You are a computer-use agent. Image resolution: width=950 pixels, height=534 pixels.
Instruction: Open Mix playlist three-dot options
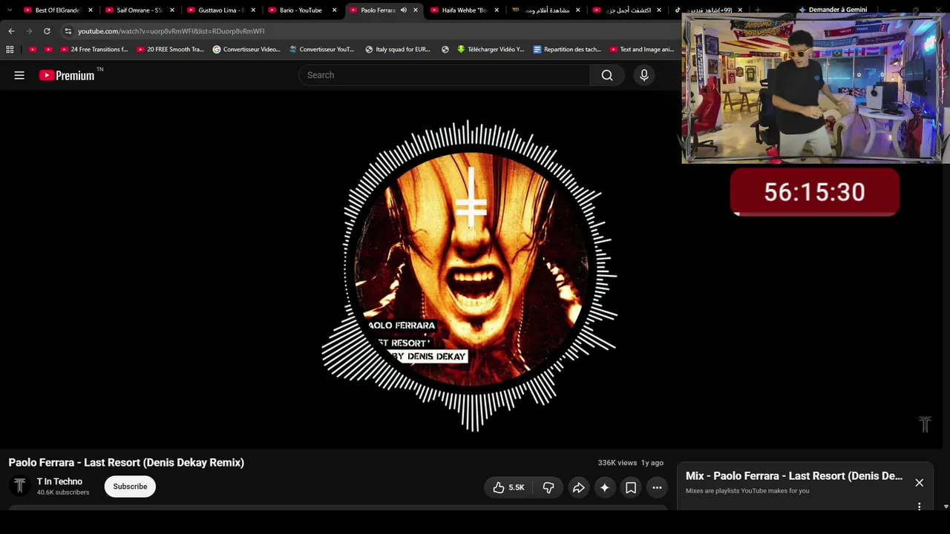tap(919, 507)
